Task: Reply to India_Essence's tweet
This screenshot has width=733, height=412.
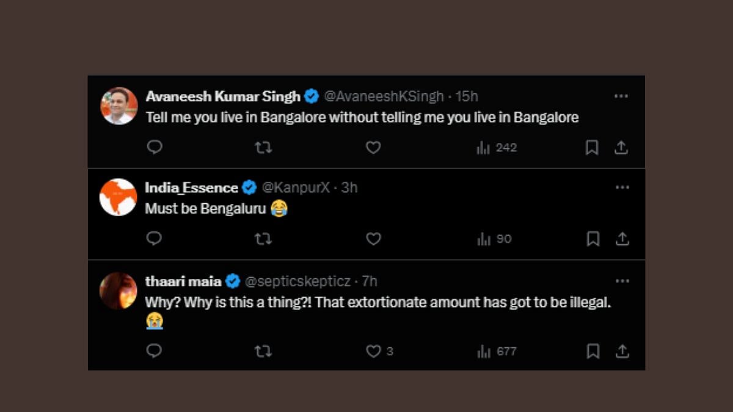Action: point(155,239)
